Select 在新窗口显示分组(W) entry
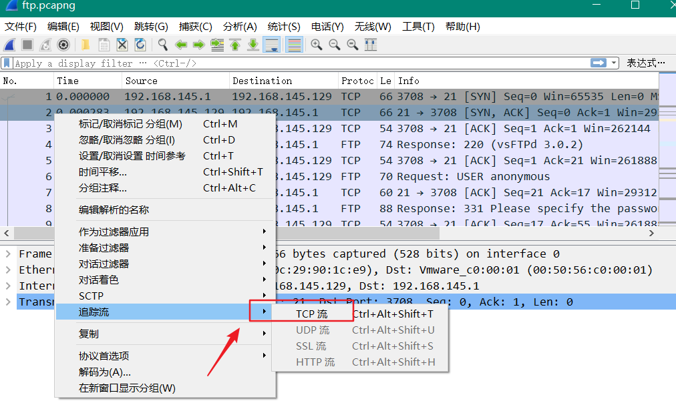This screenshot has height=407, width=676. tap(165, 388)
